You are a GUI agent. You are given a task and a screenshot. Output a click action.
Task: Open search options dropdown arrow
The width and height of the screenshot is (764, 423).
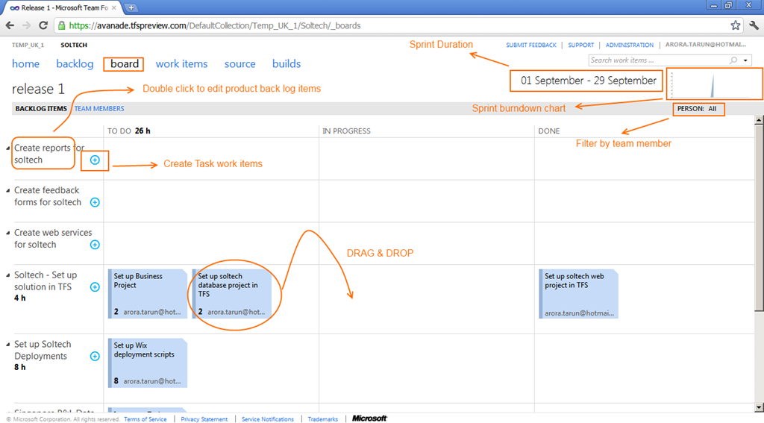coord(745,60)
